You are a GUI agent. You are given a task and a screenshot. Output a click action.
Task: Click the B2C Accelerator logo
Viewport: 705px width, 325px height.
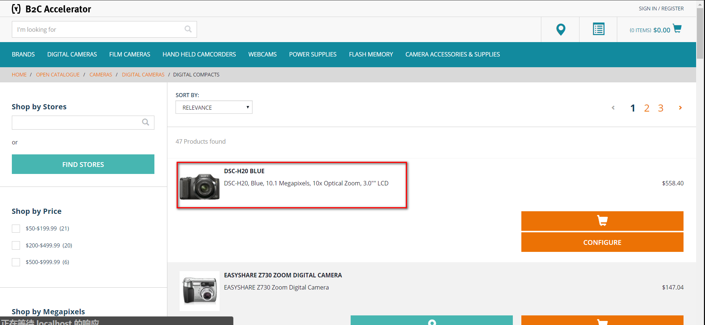pos(51,9)
